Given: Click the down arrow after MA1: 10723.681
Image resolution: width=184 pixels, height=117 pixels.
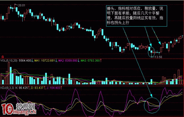Looking at the screenshot, I should click(56, 60).
